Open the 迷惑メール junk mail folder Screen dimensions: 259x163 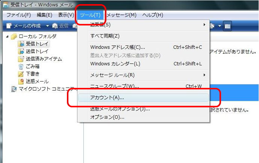click(37, 81)
